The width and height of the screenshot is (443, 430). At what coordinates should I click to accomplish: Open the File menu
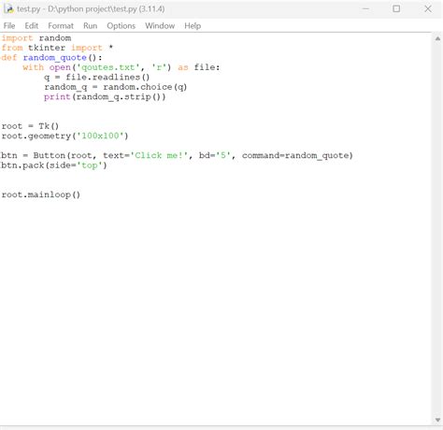point(9,26)
